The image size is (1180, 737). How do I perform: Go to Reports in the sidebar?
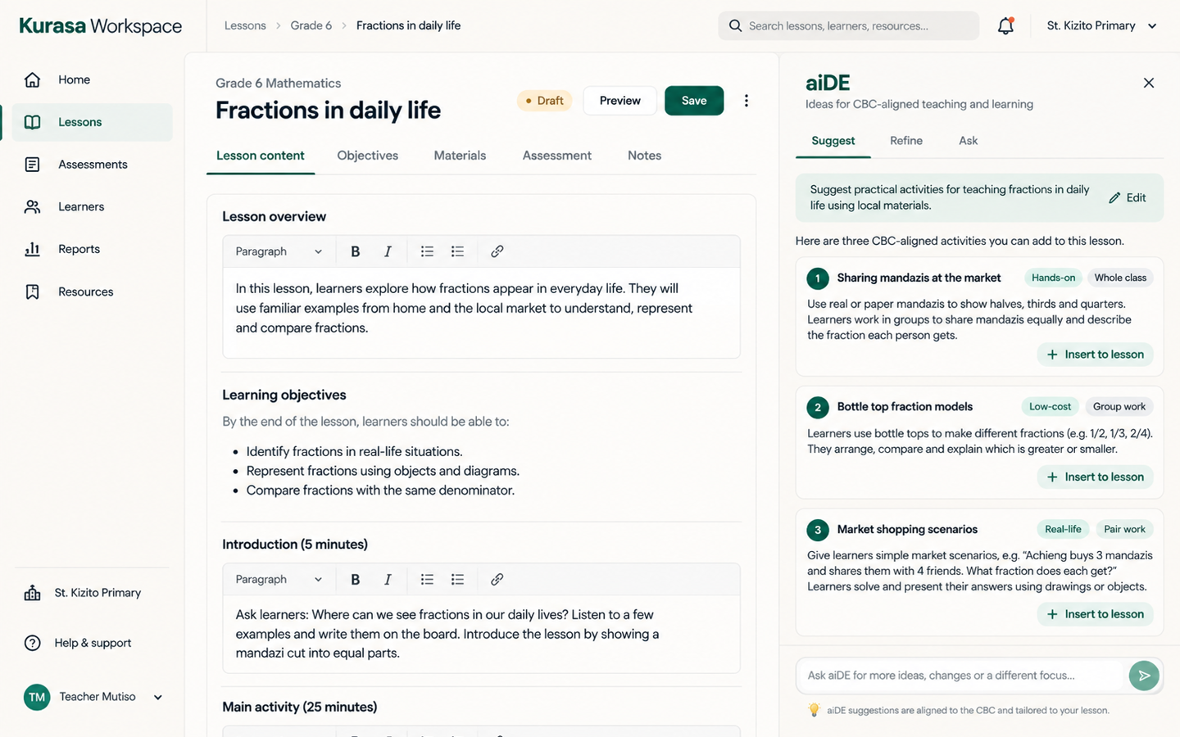pyautogui.click(x=79, y=249)
